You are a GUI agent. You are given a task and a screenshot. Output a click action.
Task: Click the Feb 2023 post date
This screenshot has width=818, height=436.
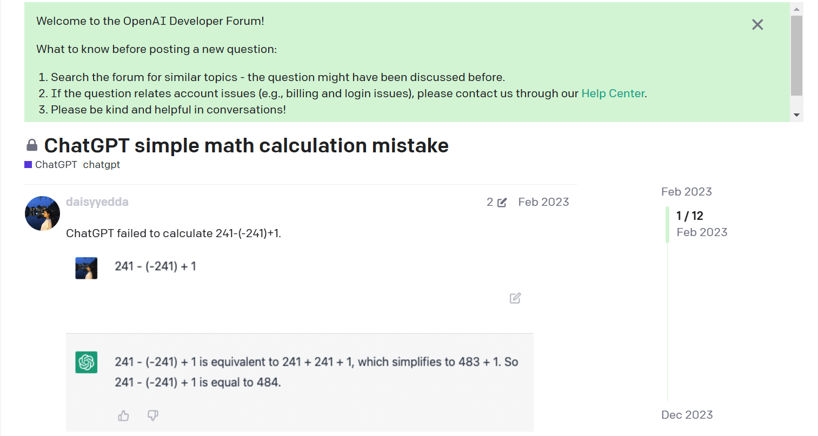point(543,202)
